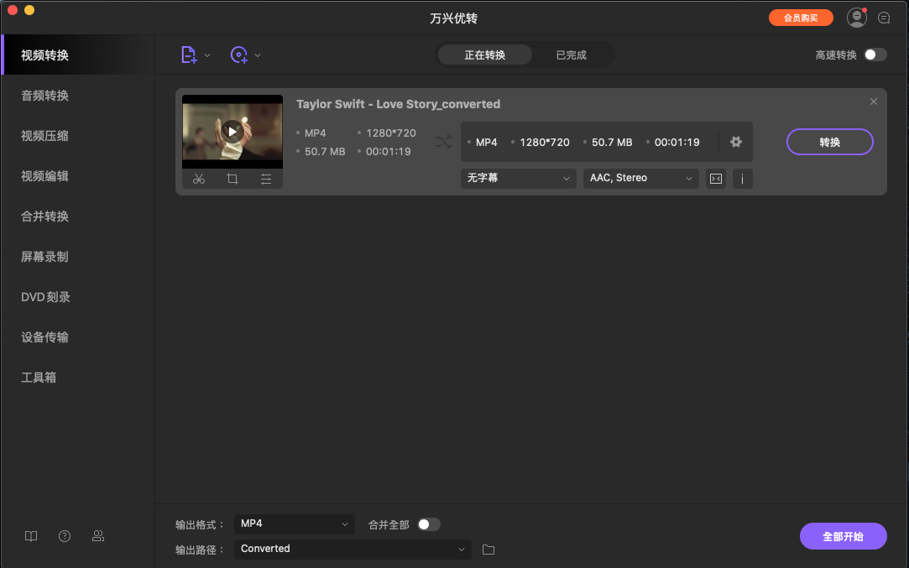The image size is (909, 568).
Task: Click the file info icon beside subtitle editor
Action: (742, 178)
